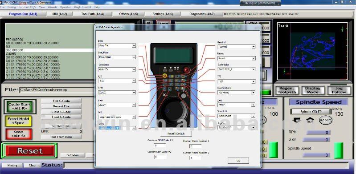356x174 pixels.
Task: Toggle the toolpath Display Mode
Action: (313, 90)
